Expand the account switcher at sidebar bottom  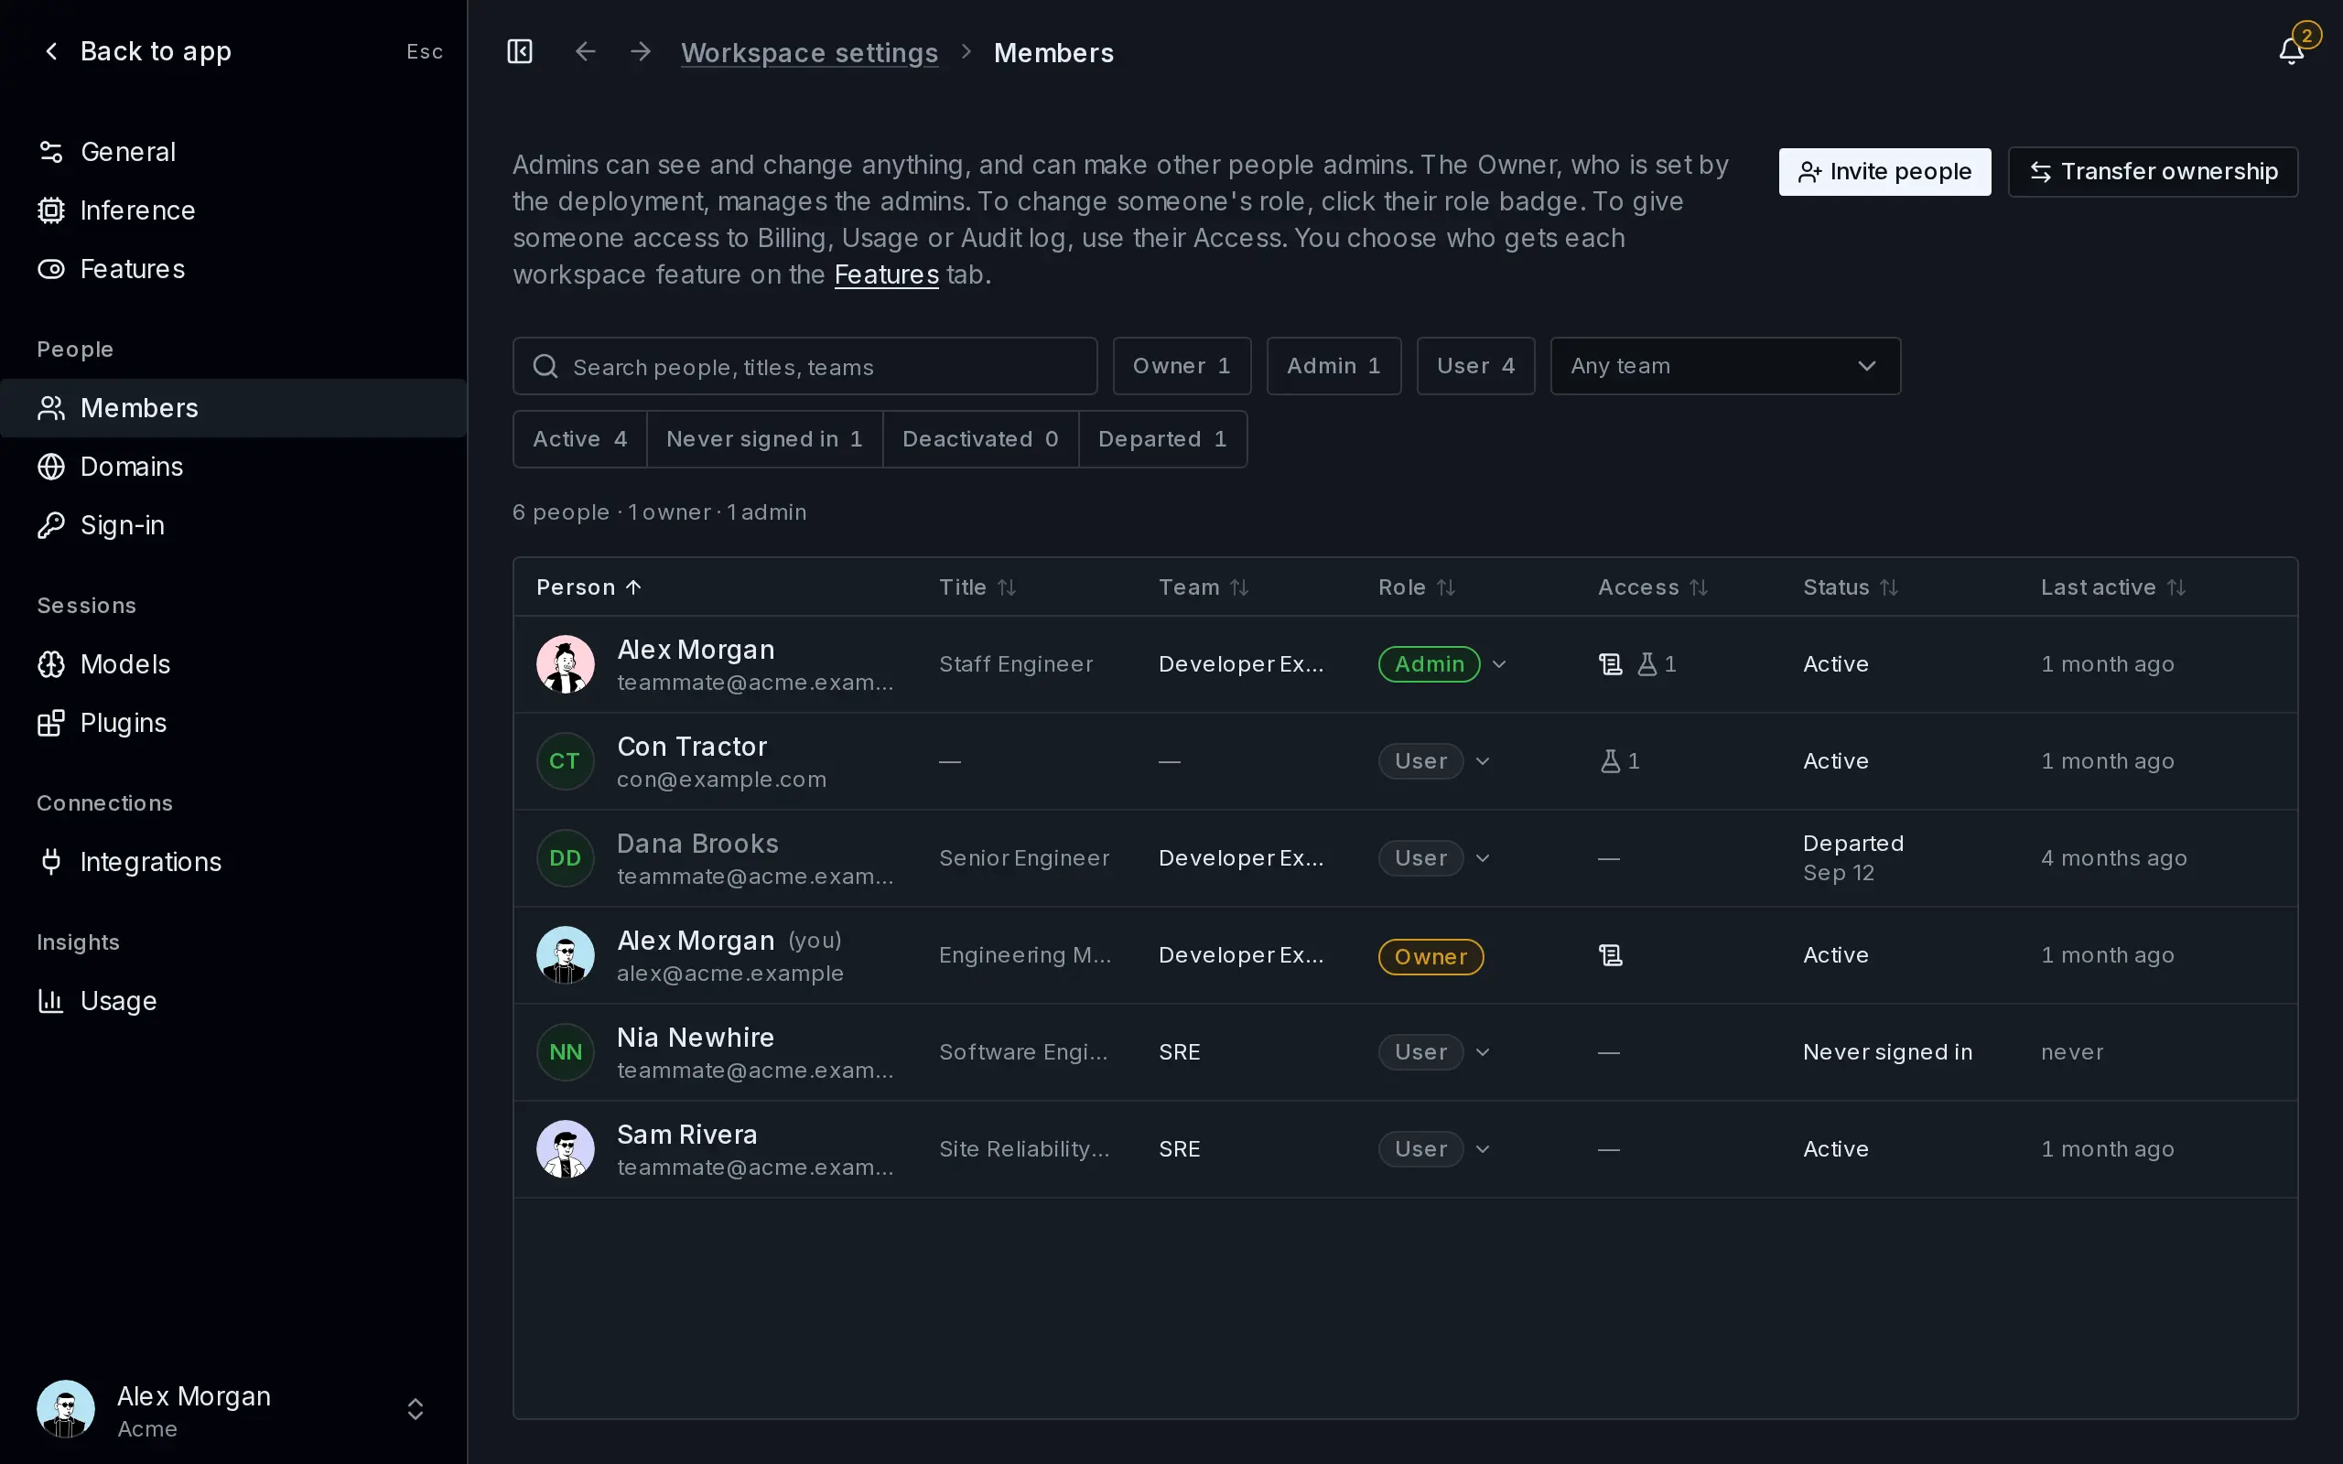click(416, 1409)
